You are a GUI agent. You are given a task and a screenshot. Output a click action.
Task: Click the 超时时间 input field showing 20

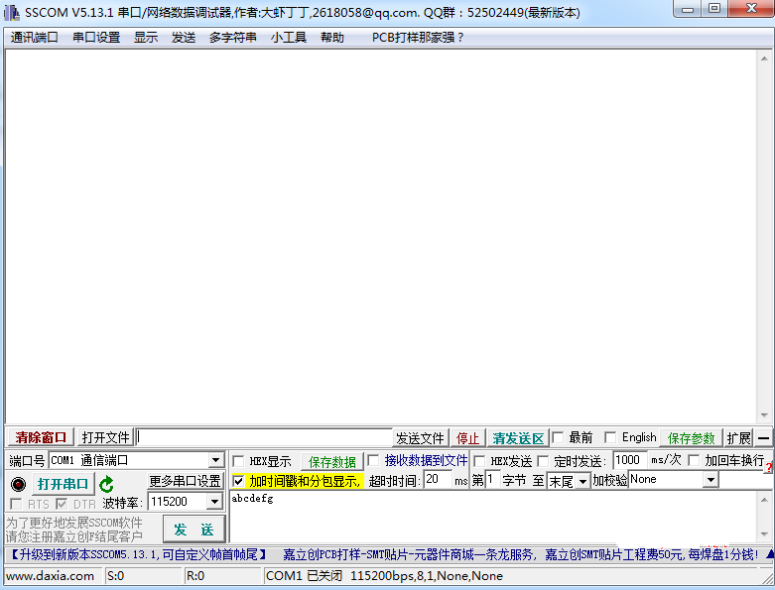coord(437,480)
